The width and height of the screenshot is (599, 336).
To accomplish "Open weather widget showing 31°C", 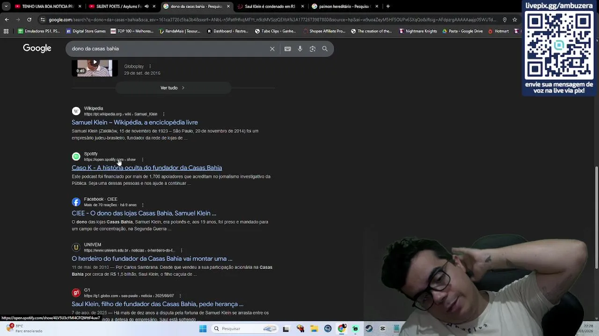I will [x=23, y=329].
